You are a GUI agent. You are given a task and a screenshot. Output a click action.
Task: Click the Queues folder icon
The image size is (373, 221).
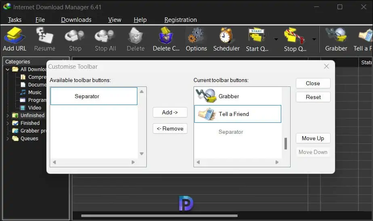click(15, 138)
